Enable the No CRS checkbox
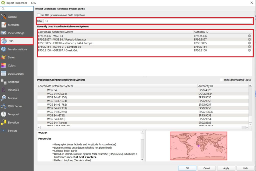The image size is (256, 171). point(39,15)
